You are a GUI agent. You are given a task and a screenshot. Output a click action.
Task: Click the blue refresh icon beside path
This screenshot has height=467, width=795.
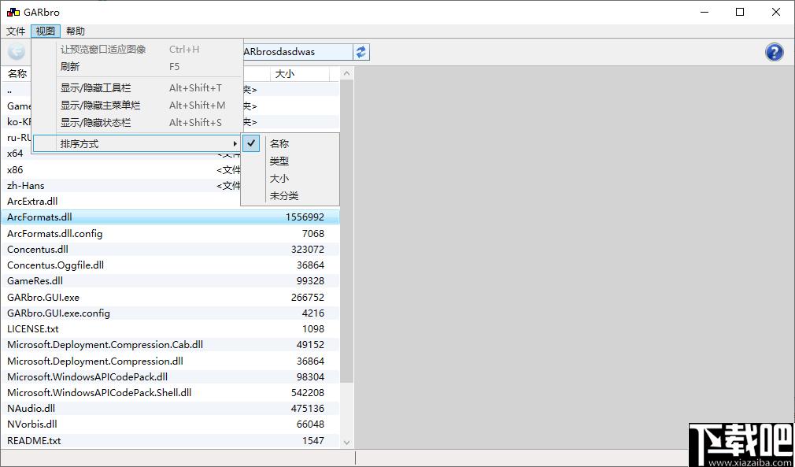point(361,52)
